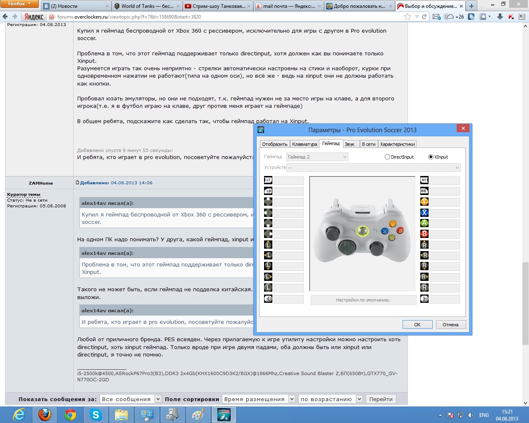Viewport: 529px width, 423px height.
Task: Open the orange Firefox menu button
Action: [19, 4]
